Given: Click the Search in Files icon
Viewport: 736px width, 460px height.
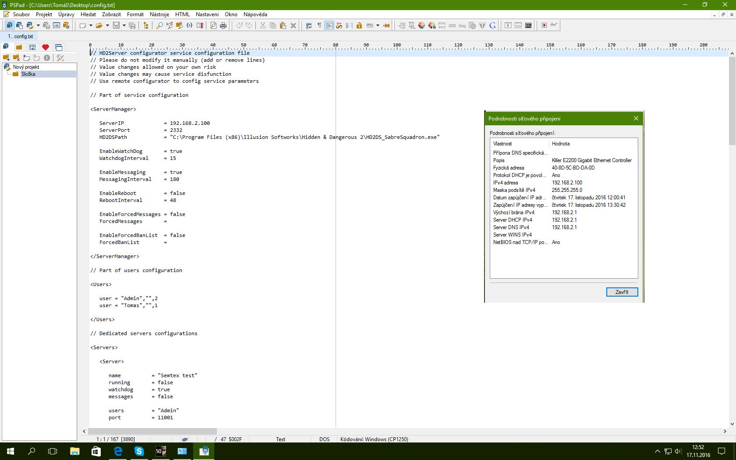Looking at the screenshot, I should click(179, 25).
